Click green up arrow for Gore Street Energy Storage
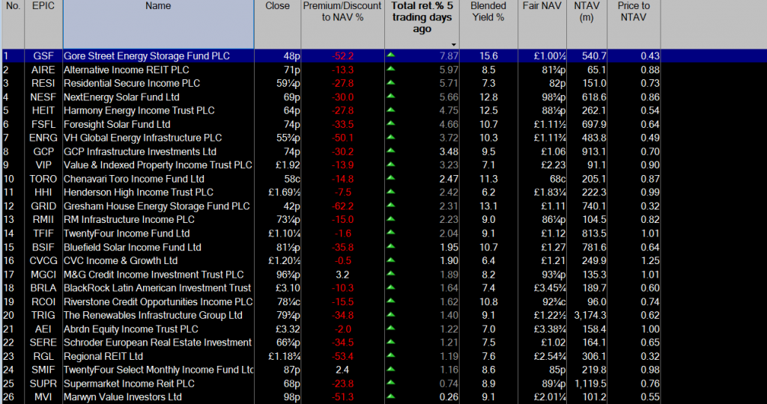Viewport: 767px width, 404px height. pyautogui.click(x=391, y=56)
